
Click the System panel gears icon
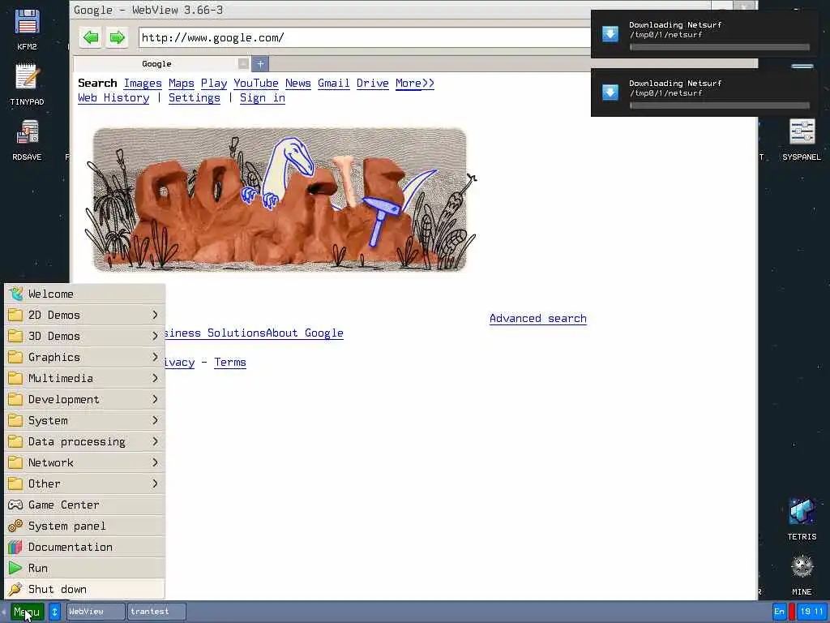point(15,526)
